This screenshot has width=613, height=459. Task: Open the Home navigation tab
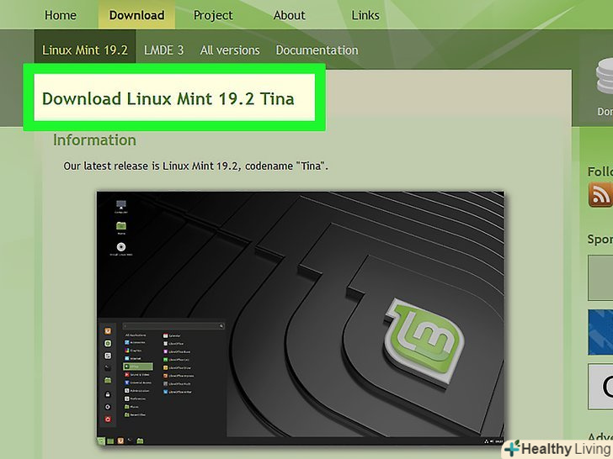coord(61,15)
